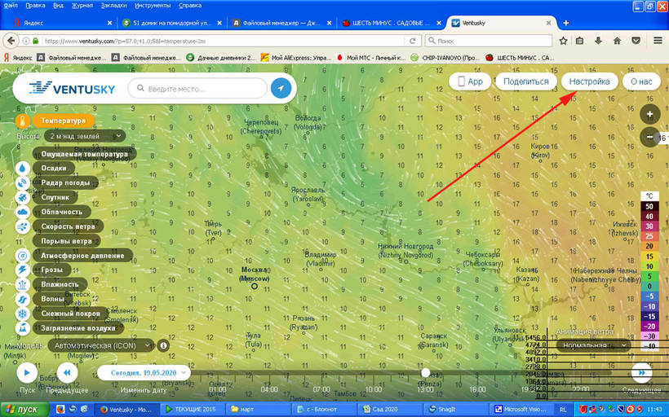Select the cloud cover icon
Image resolution: width=669 pixels, height=417 pixels.
[x=23, y=212]
